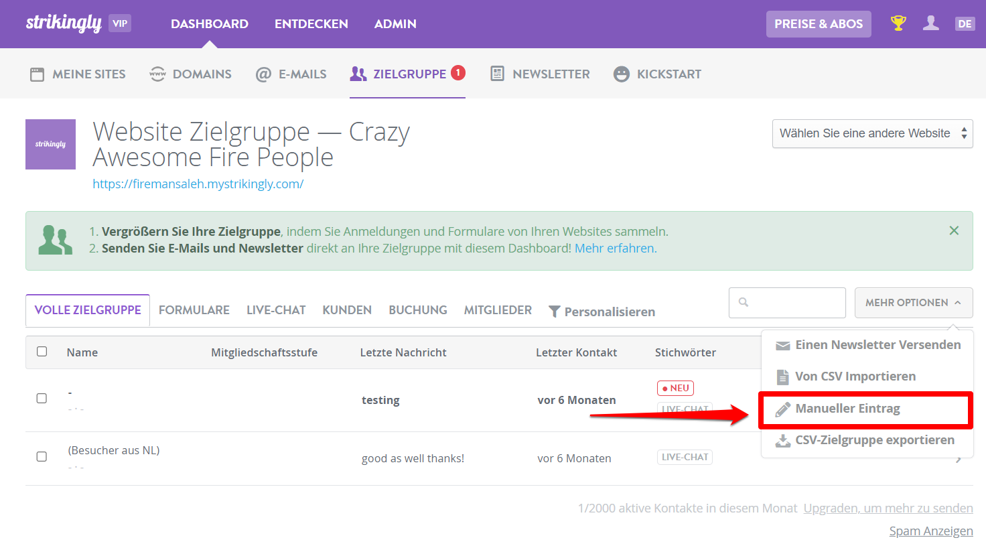986x548 pixels.
Task: Sort by the Name column header
Action: tap(82, 352)
